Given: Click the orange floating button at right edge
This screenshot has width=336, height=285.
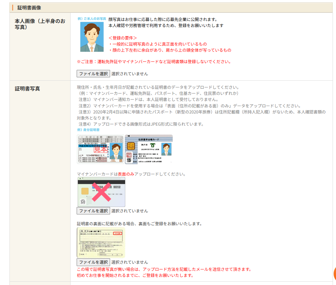Looking at the screenshot, I should click(334, 273).
